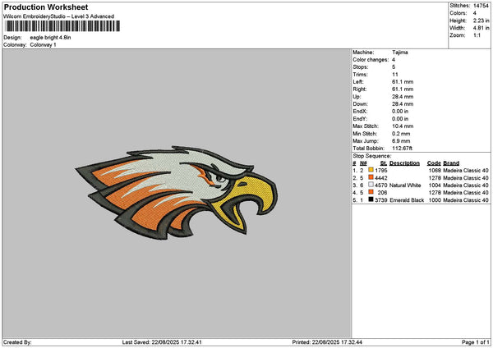Select the "Page 1 of 1" footer text

(476, 342)
